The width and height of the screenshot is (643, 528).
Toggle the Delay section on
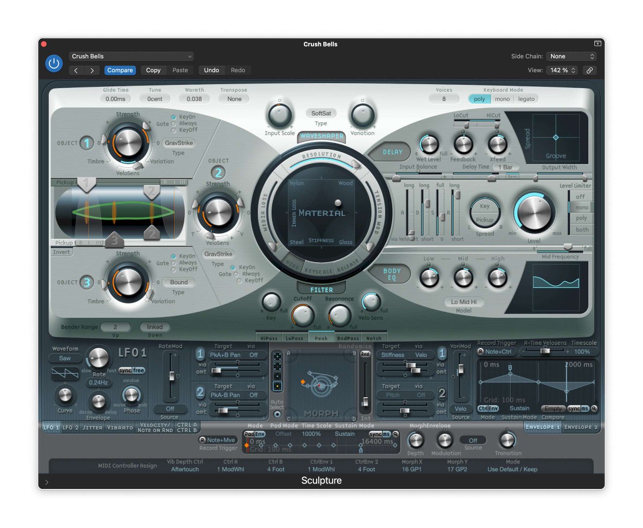392,152
